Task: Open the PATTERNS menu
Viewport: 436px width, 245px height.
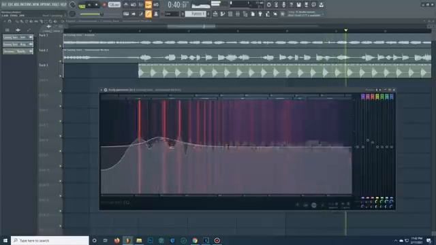Action: coord(26,5)
